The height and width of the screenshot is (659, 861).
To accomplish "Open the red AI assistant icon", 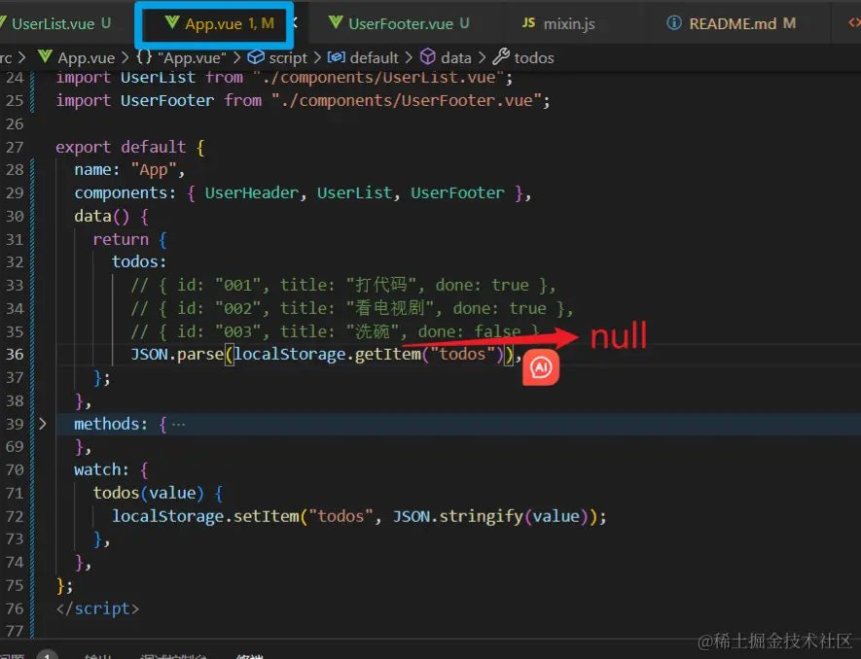I will pyautogui.click(x=541, y=367).
